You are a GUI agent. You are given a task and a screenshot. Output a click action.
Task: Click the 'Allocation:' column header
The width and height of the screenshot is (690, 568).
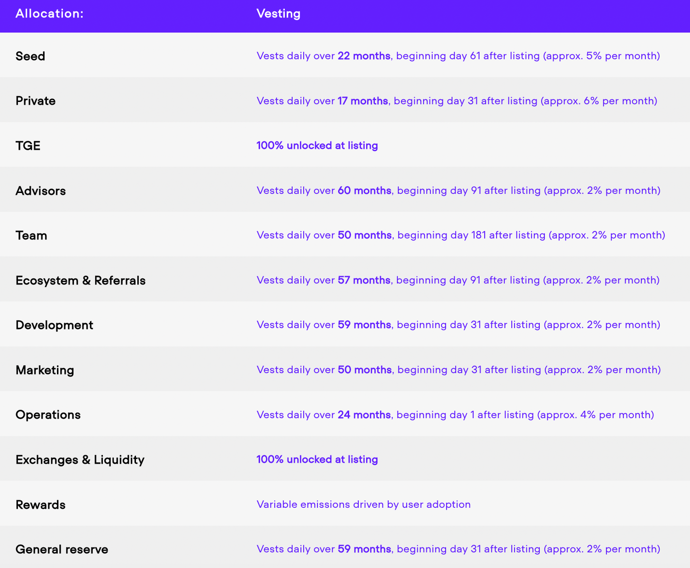pyautogui.click(x=49, y=13)
